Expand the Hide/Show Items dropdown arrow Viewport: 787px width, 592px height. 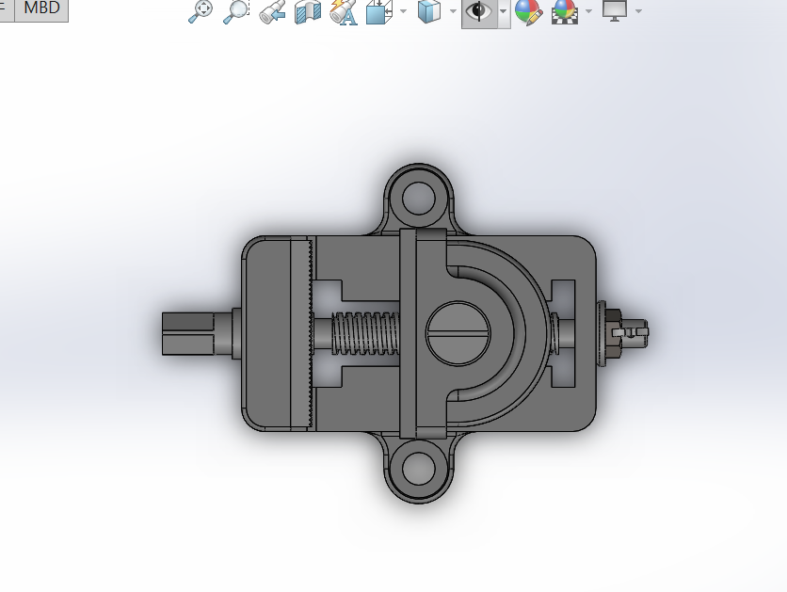(504, 11)
